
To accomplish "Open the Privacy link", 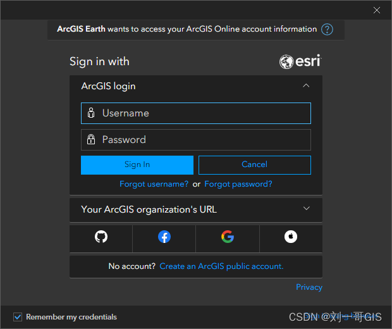I will pyautogui.click(x=309, y=287).
